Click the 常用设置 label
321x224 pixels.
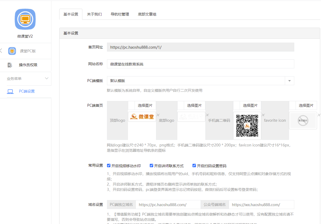(95, 166)
